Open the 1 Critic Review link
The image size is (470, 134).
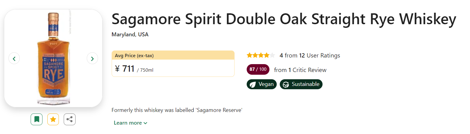tap(307, 70)
